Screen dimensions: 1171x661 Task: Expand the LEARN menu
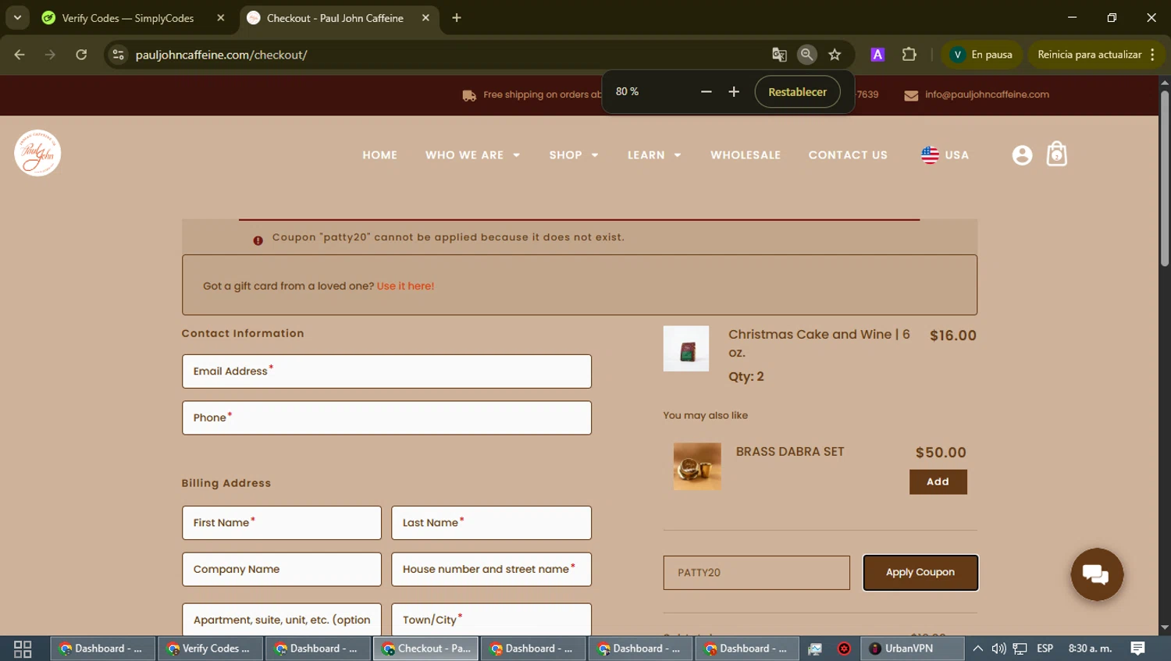pyautogui.click(x=654, y=155)
